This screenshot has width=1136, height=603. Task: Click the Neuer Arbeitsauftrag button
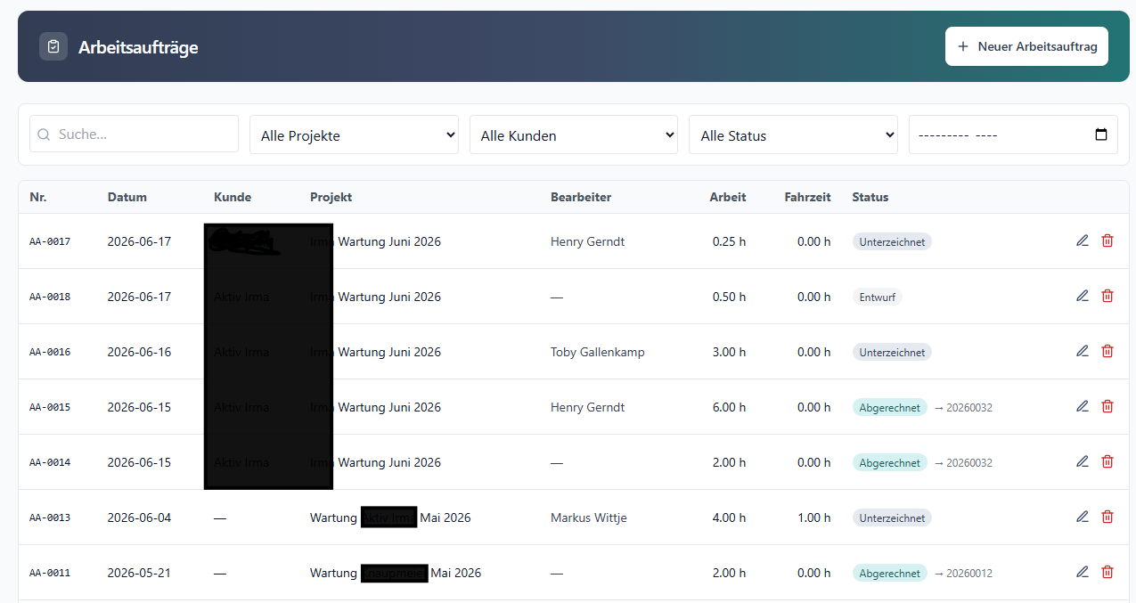pyautogui.click(x=1026, y=46)
